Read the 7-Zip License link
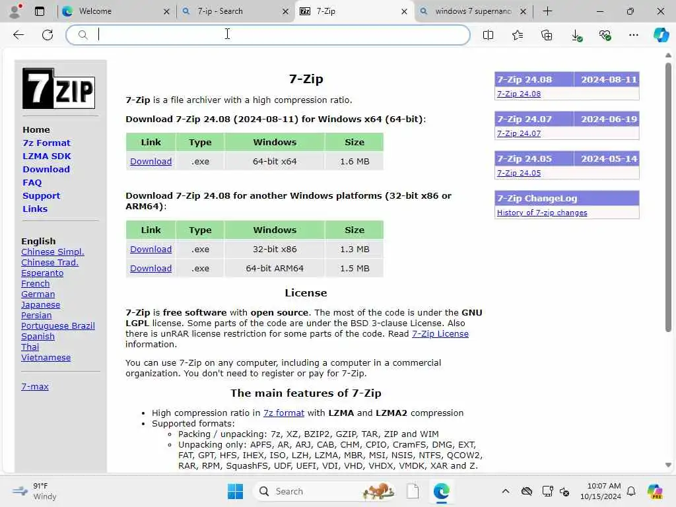 point(440,333)
